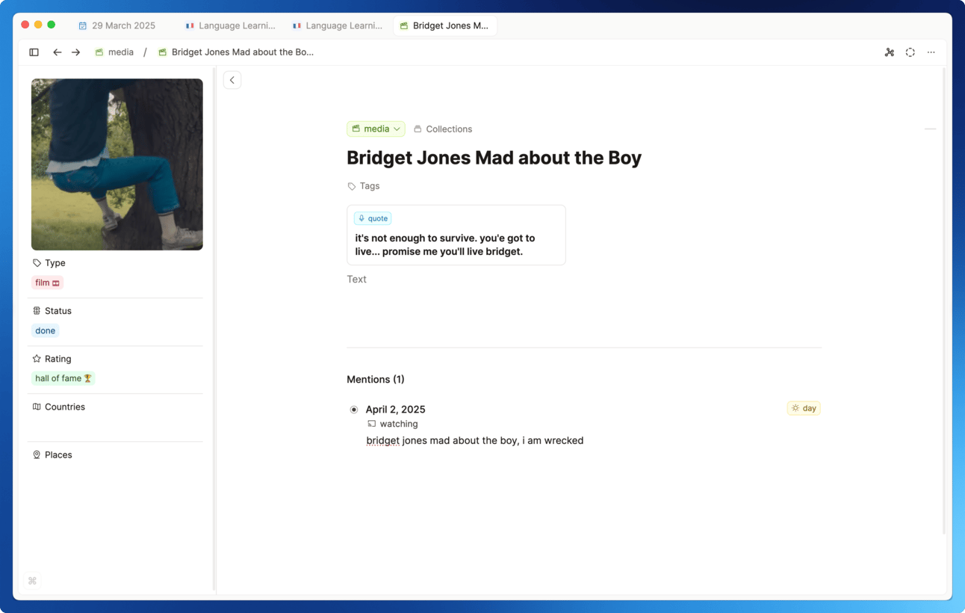Click the bullet icon beside April 2, 2025
This screenshot has width=965, height=613.
tap(354, 410)
